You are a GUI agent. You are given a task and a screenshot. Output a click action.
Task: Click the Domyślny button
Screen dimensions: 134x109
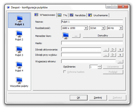click(x=103, y=36)
